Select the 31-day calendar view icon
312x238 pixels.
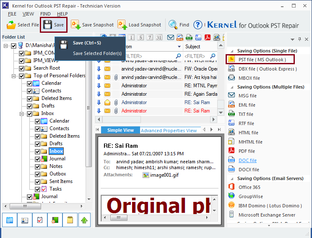tap(159, 37)
